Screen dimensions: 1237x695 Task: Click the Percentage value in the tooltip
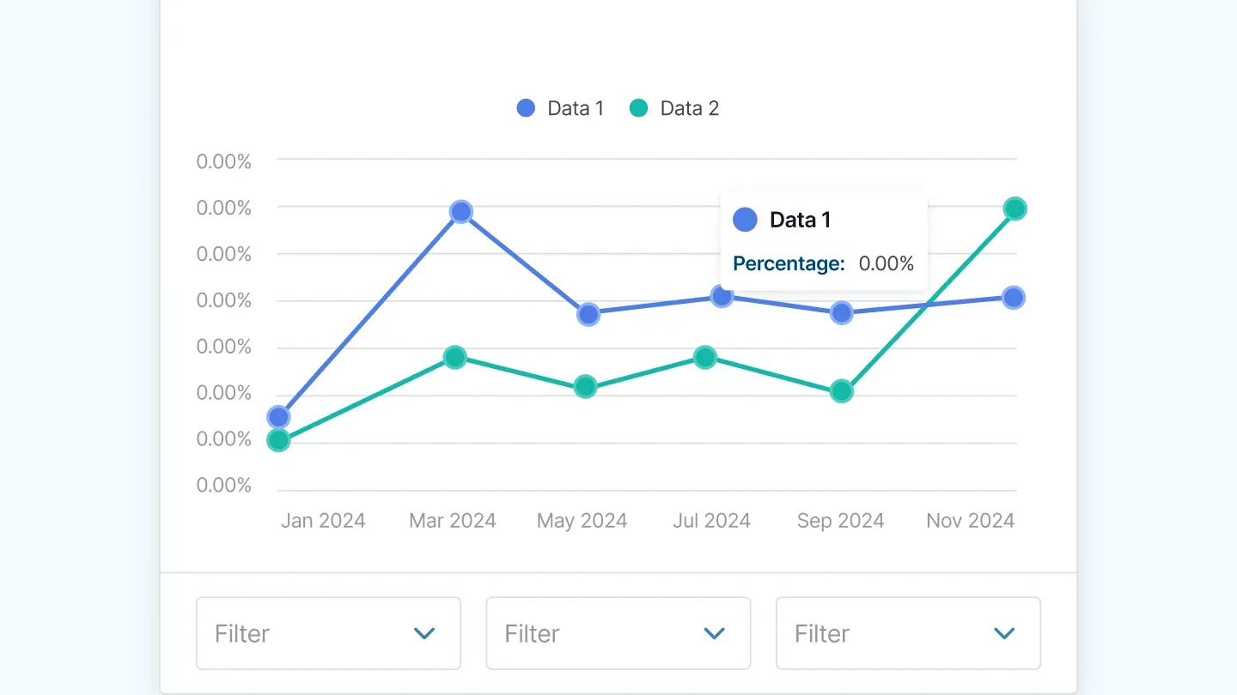pyautogui.click(x=887, y=263)
